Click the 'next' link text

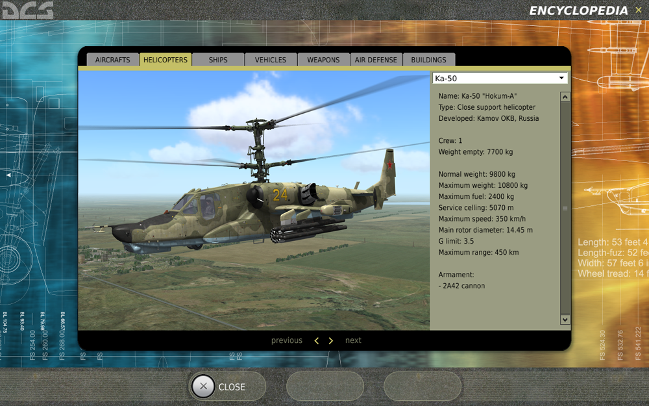353,340
